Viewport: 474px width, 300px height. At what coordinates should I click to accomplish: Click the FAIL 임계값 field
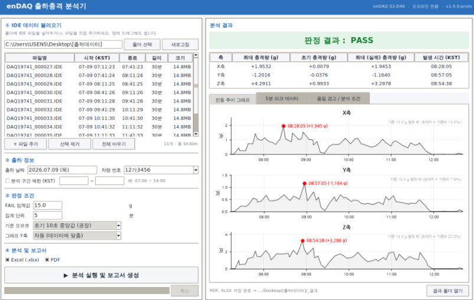(47, 205)
